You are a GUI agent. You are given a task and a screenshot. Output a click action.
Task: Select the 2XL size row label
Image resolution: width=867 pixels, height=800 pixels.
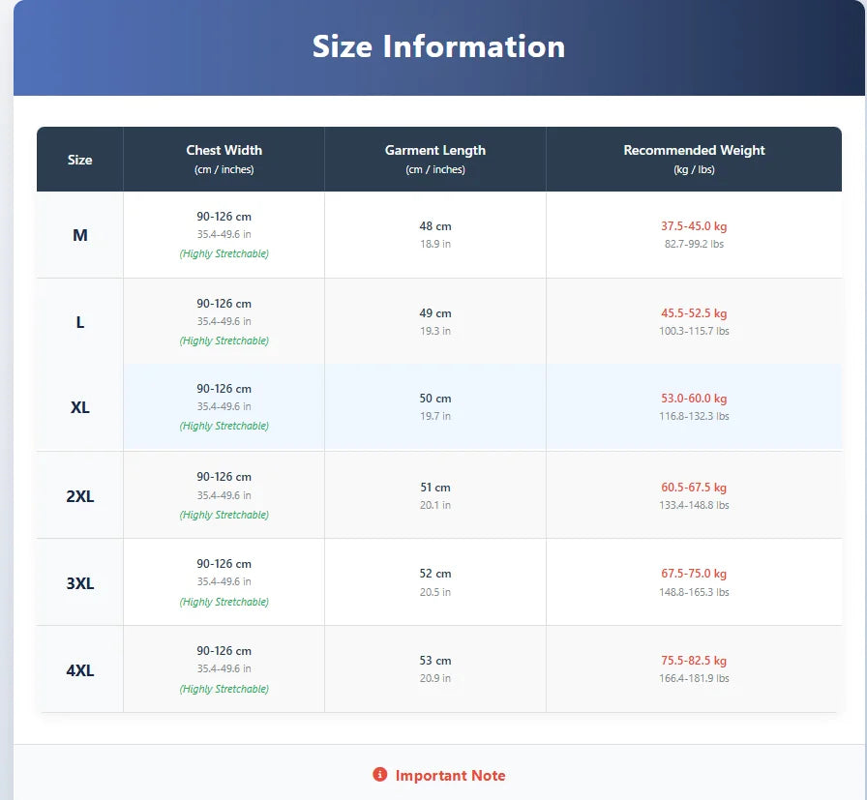[x=80, y=496]
